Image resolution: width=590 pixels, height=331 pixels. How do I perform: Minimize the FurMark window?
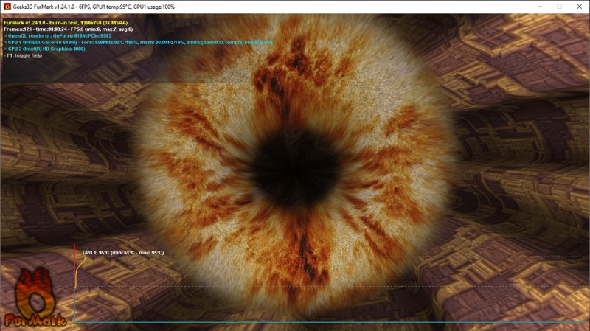click(540, 7)
